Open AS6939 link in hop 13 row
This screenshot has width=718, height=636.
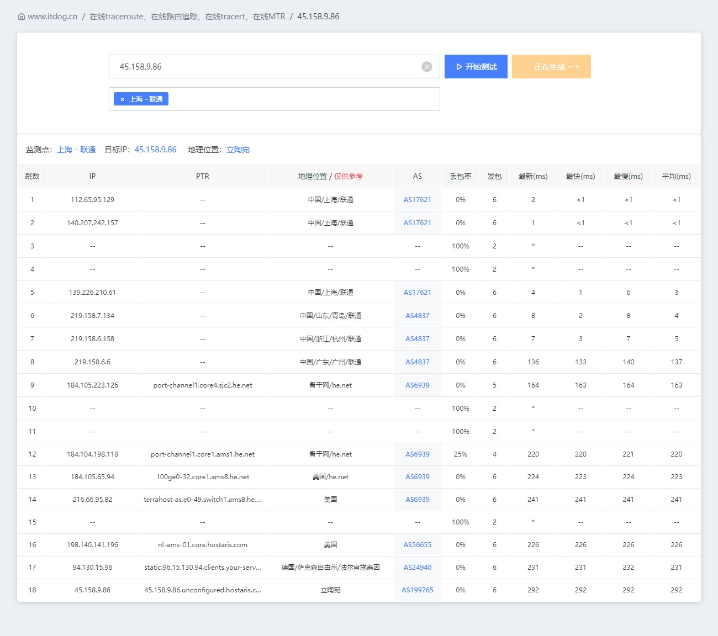pos(418,477)
